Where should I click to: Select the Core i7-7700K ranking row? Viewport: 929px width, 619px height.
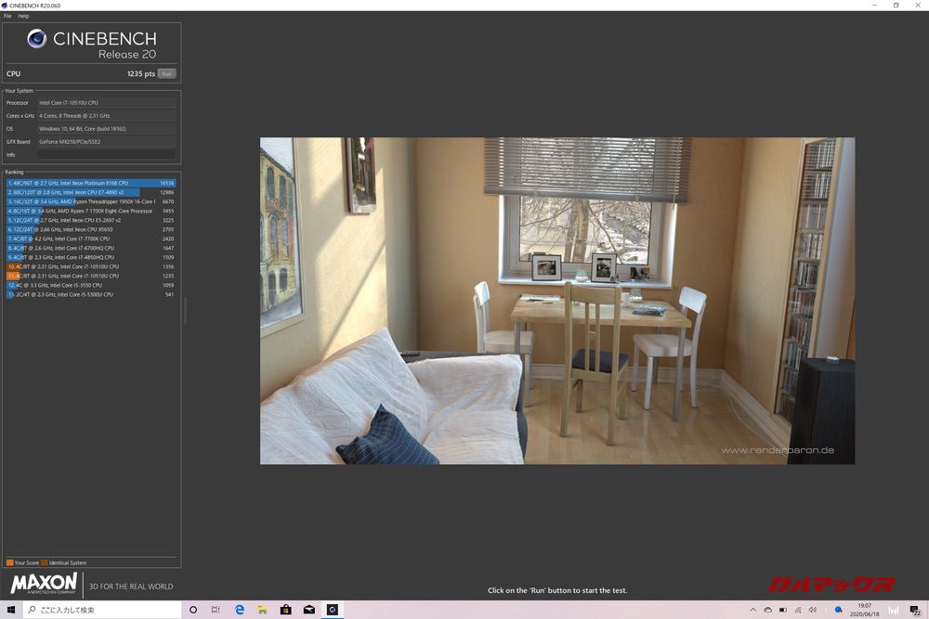91,239
